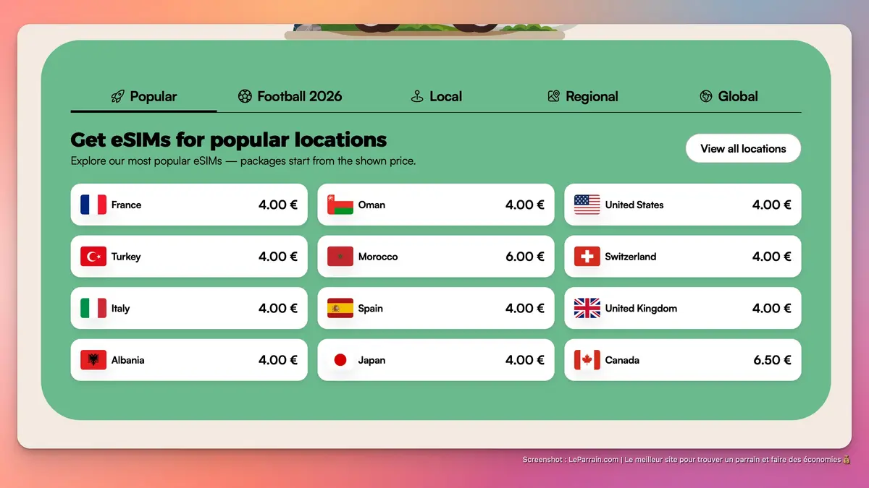
Task: Click the Canada country name
Action: (622, 360)
